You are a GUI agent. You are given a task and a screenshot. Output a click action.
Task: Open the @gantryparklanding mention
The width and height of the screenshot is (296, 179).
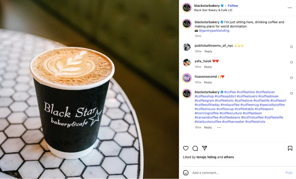tap(214, 31)
